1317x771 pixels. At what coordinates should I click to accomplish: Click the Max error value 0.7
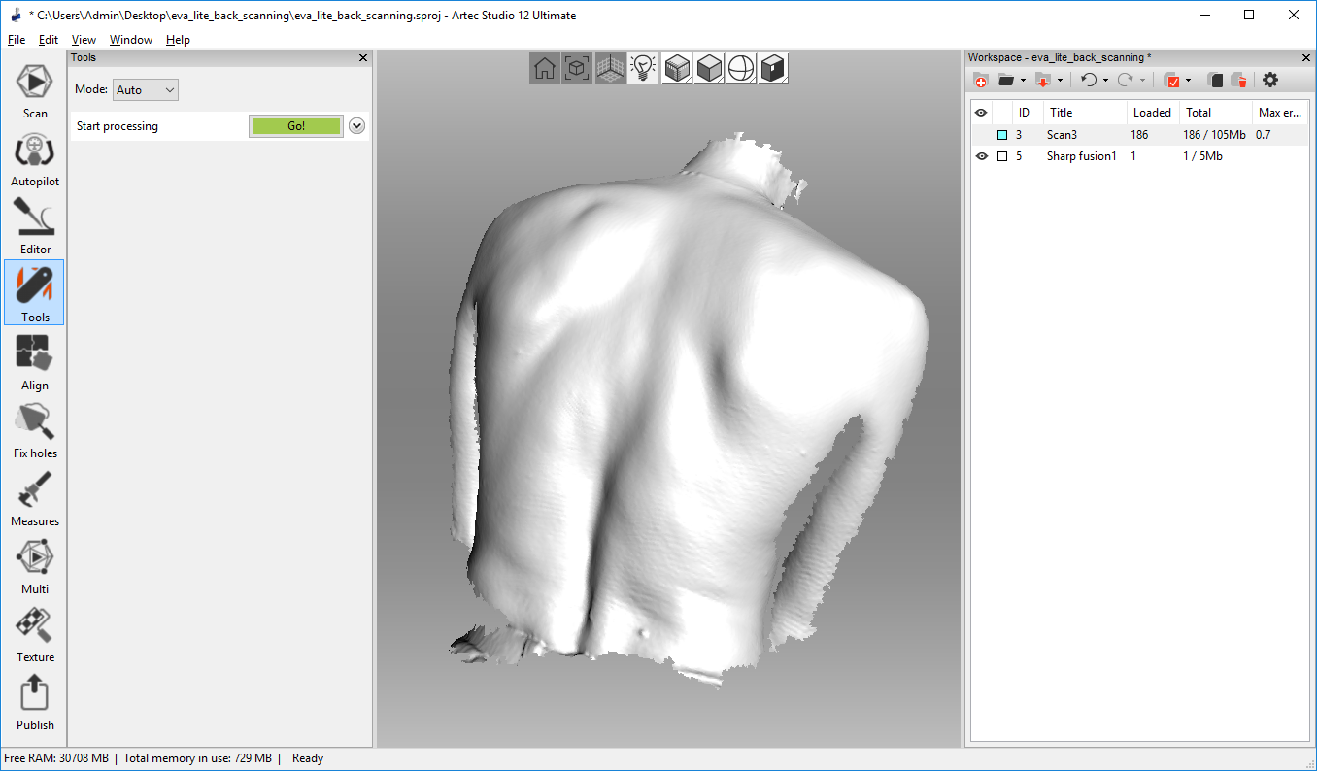coord(1263,135)
